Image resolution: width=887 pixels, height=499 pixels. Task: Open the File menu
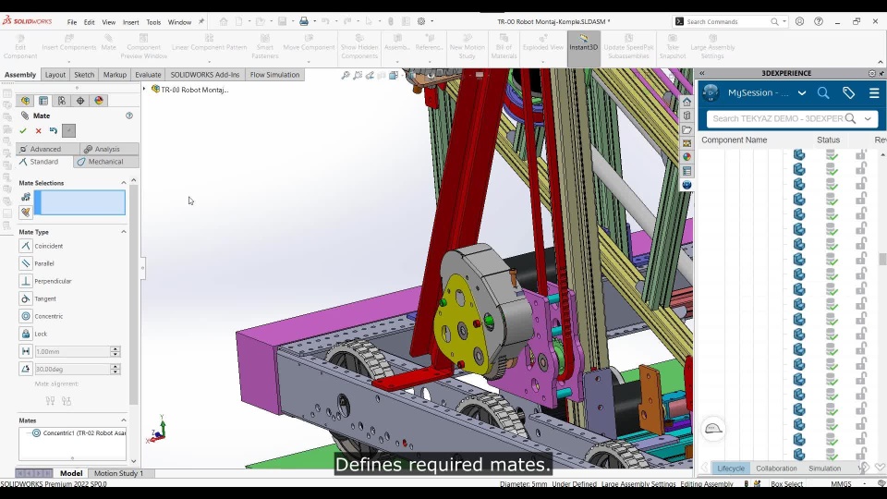[72, 22]
